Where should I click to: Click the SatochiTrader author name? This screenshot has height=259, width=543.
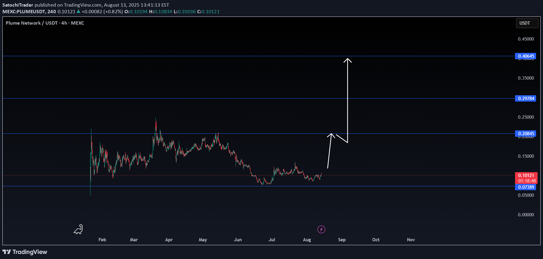[18, 5]
